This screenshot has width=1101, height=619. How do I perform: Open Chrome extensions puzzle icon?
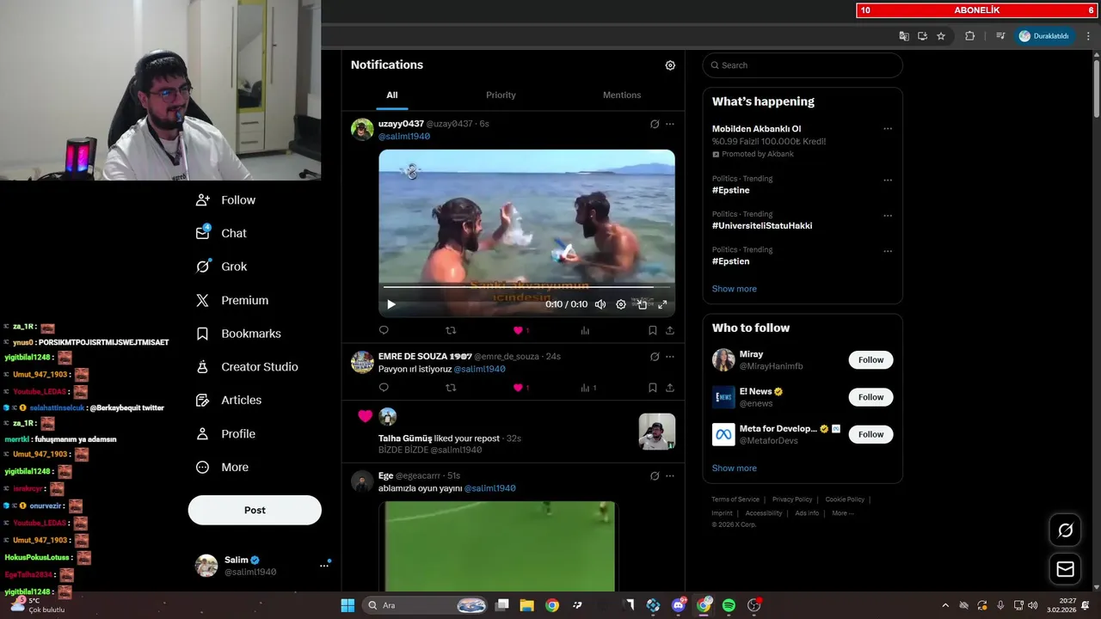pyautogui.click(x=970, y=36)
